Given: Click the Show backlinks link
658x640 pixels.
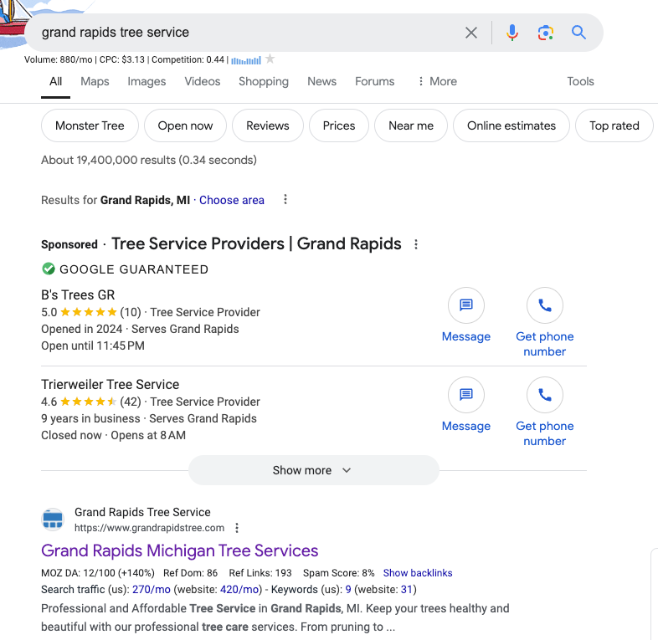Looking at the screenshot, I should coord(418,573).
